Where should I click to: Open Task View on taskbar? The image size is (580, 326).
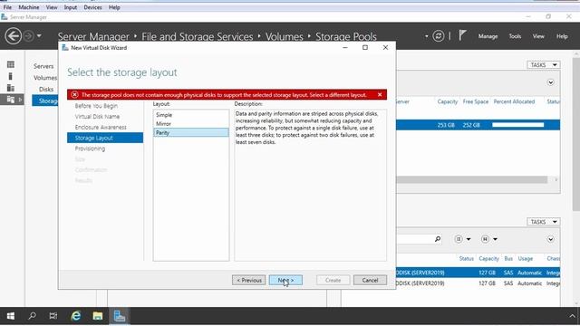(x=53, y=316)
